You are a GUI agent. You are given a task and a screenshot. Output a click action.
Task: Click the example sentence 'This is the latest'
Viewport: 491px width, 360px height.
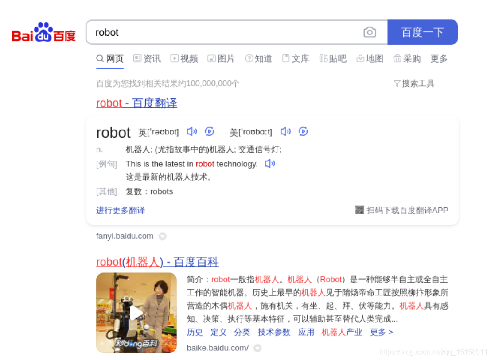click(191, 164)
